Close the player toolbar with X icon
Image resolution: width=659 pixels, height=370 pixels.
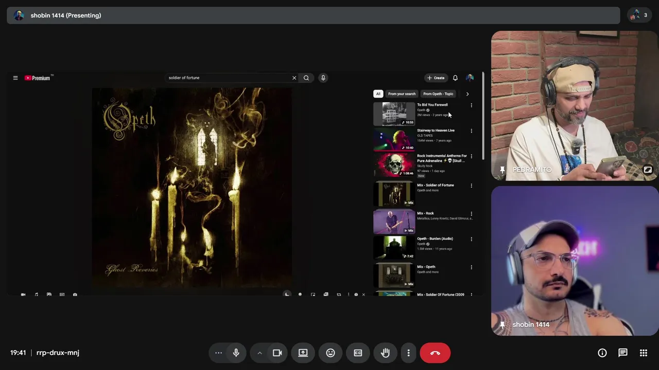(363, 295)
